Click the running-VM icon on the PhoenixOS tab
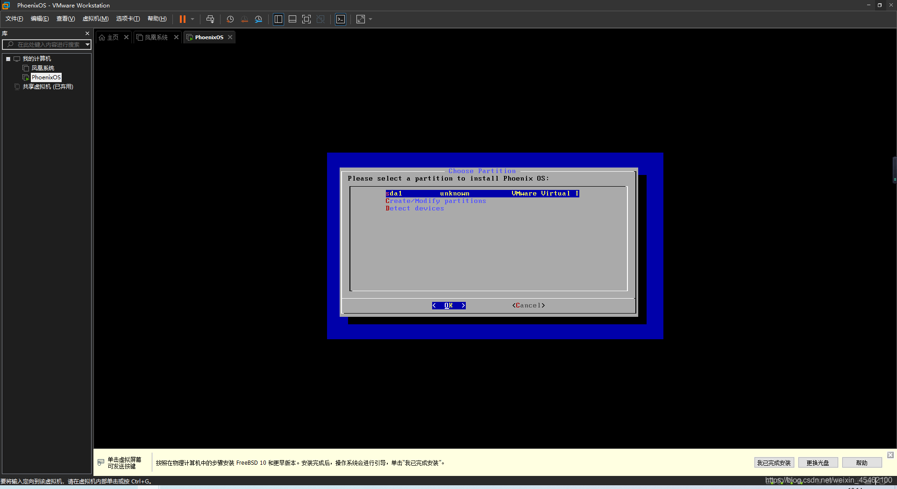 (190, 37)
